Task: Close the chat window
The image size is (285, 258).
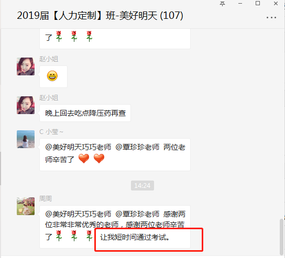Action: click(x=276, y=4)
